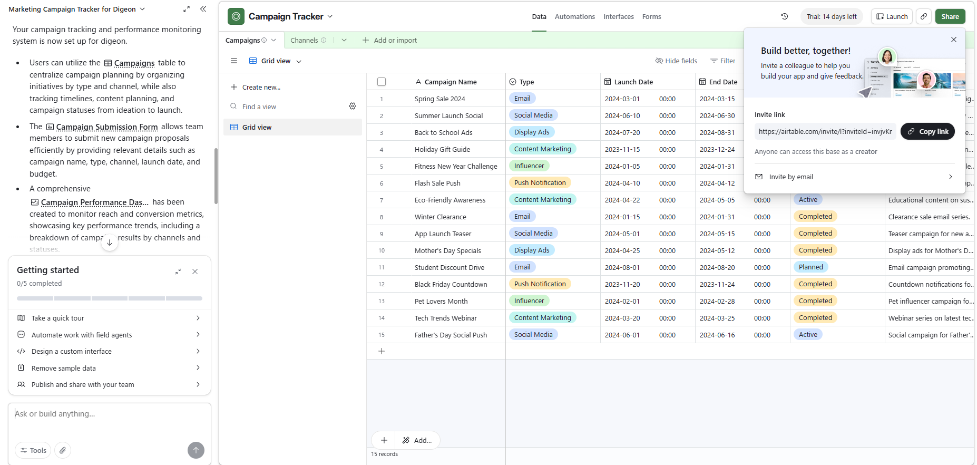Image resolution: width=977 pixels, height=465 pixels.
Task: Click the envelope icon for Invite by email
Action: click(759, 177)
